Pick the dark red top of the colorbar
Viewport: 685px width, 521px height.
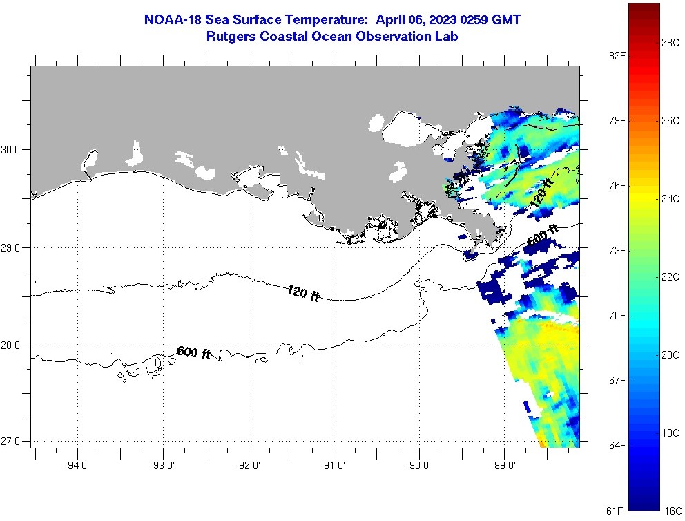click(x=644, y=10)
